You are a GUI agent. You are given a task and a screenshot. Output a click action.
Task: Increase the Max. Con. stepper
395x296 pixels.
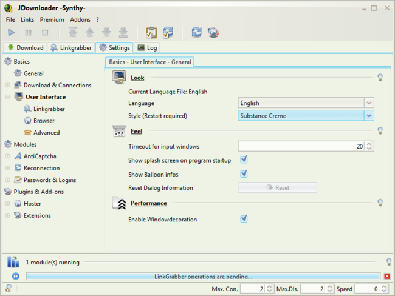click(x=269, y=286)
